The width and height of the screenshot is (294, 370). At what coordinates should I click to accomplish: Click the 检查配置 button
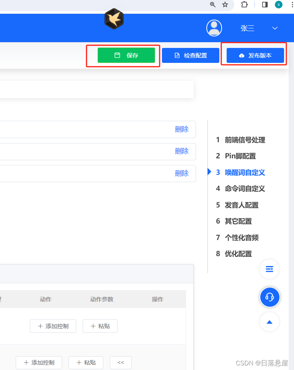[x=191, y=56]
